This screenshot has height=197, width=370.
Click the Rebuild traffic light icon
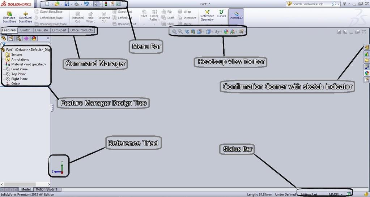point(106,4)
